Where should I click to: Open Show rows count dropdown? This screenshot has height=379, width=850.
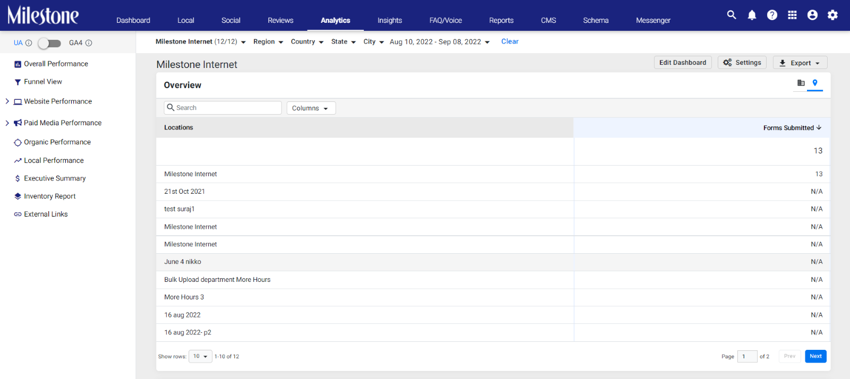[x=200, y=356]
